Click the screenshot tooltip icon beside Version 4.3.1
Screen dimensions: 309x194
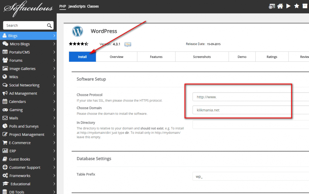[x=127, y=44]
